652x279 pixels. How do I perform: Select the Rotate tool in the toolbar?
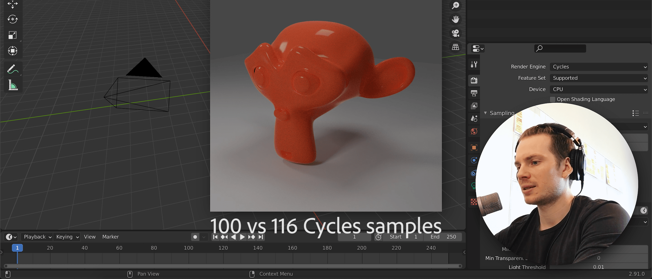12,19
